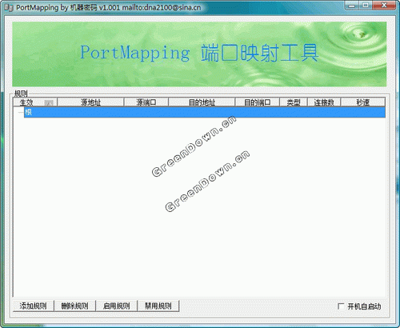This screenshot has height=328, width=400.
Task: Click the PortMapping 端口映射工具 banner image
Action: [199, 54]
